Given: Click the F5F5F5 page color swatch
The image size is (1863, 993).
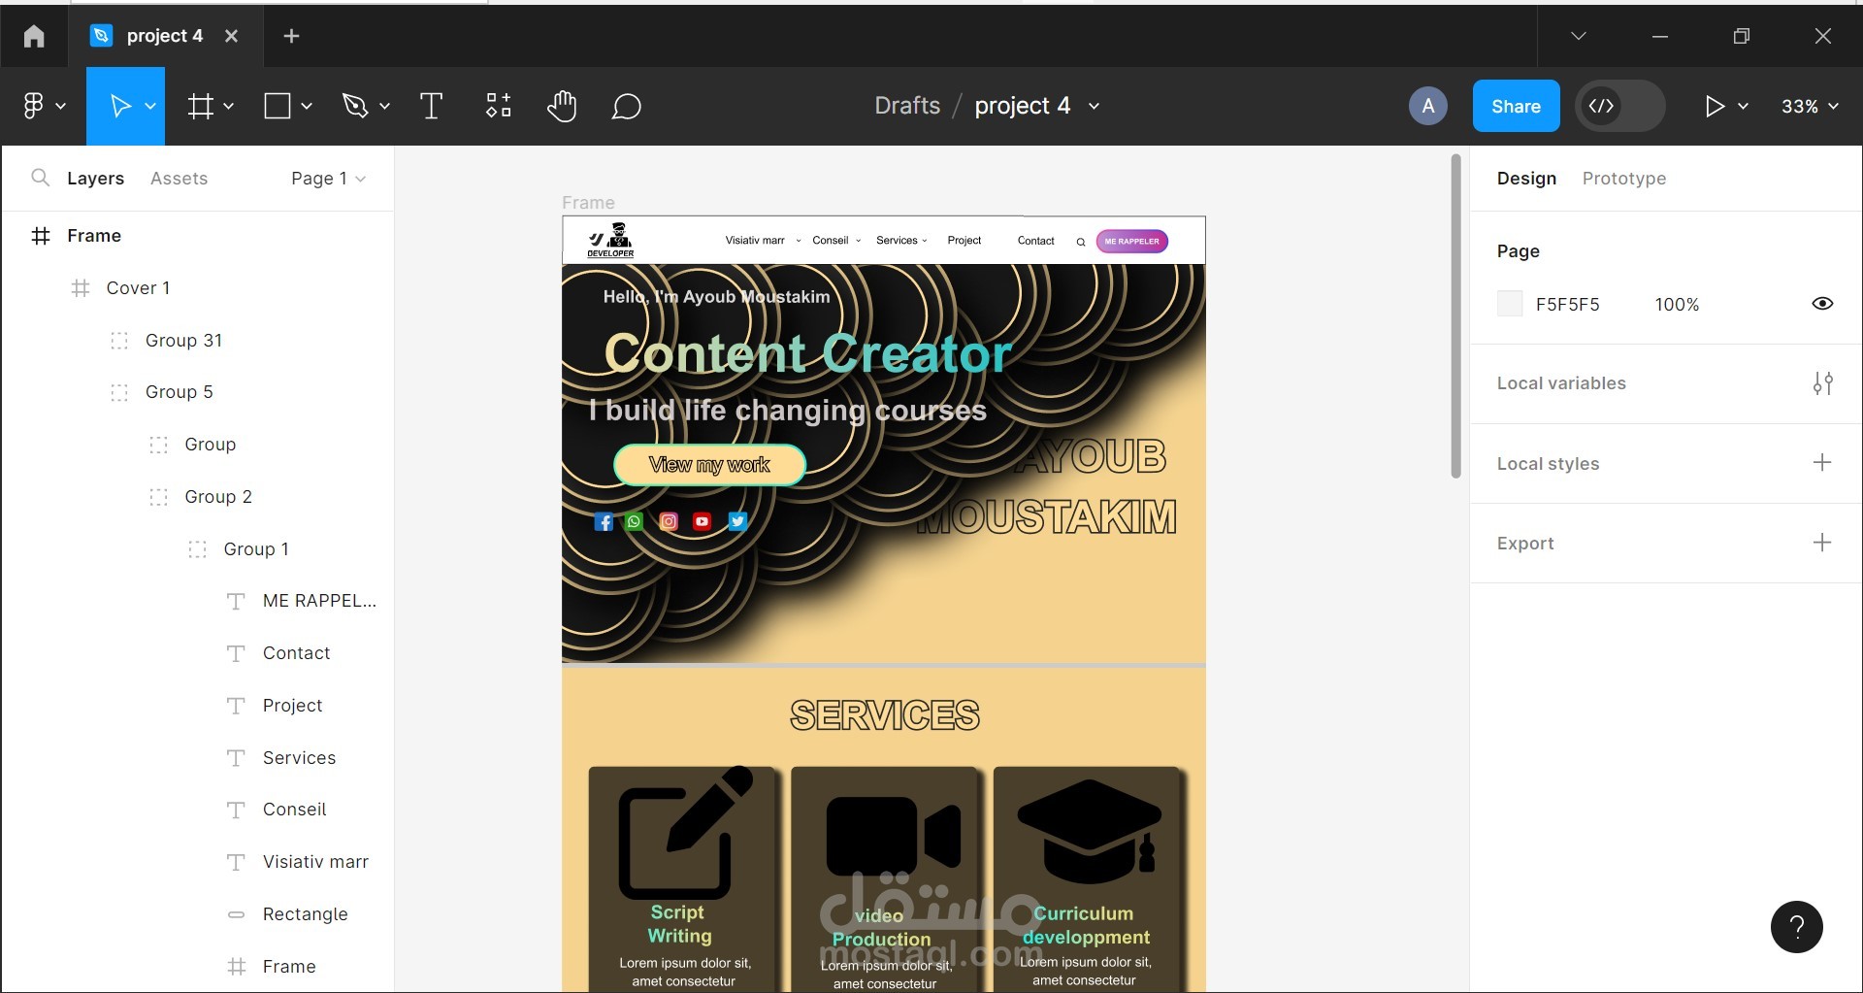Looking at the screenshot, I should (1510, 304).
